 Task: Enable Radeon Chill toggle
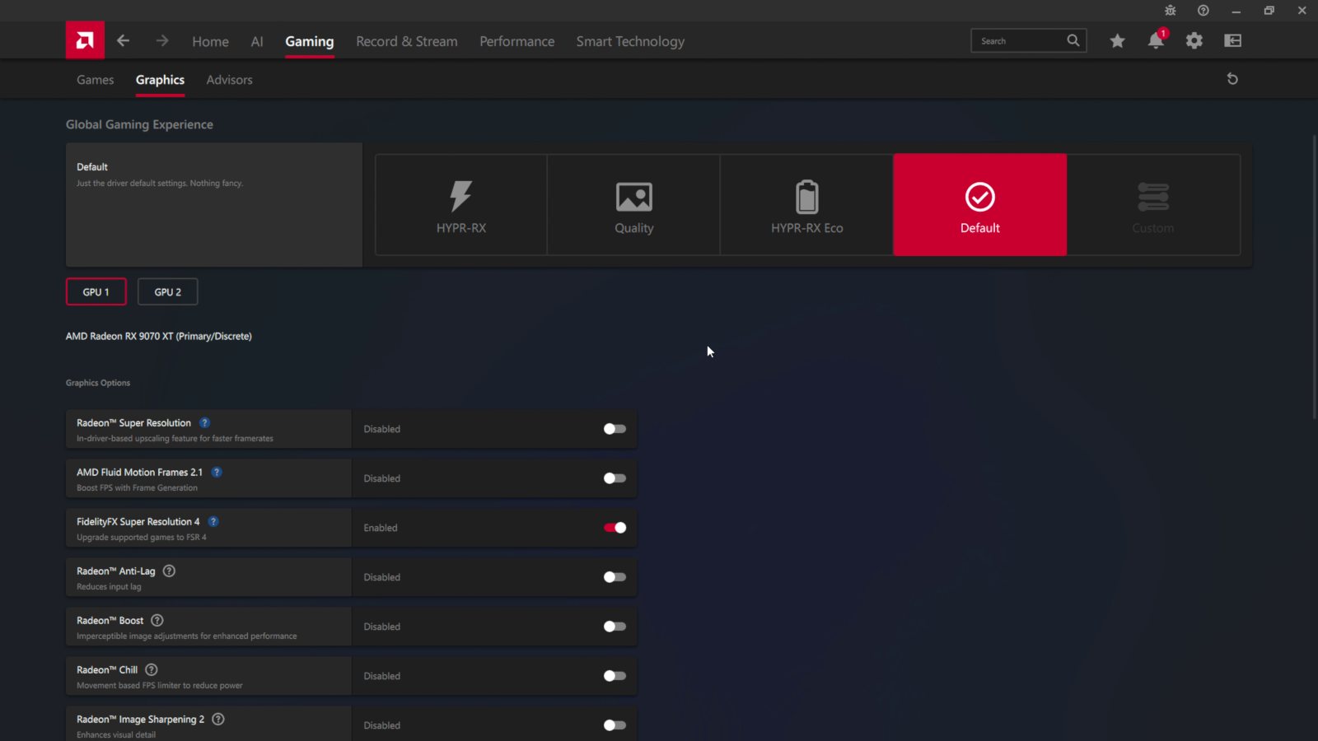click(x=615, y=676)
